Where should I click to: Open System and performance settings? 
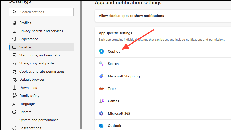tap(39, 120)
